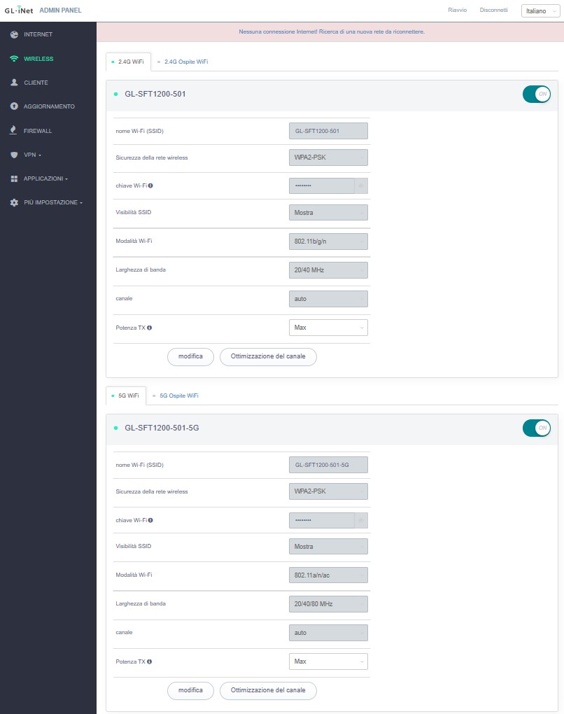Open the Cliente menu item
564x714 pixels.
tap(36, 83)
